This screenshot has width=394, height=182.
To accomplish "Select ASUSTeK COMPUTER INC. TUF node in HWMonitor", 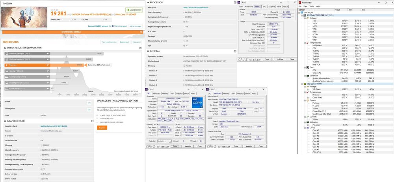I will [320, 15].
